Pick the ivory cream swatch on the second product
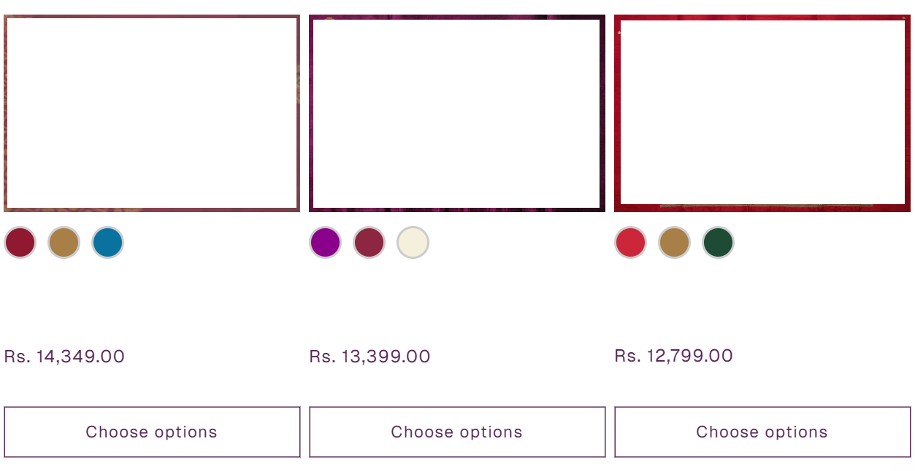Viewport: 915px width, 471px height. [413, 242]
